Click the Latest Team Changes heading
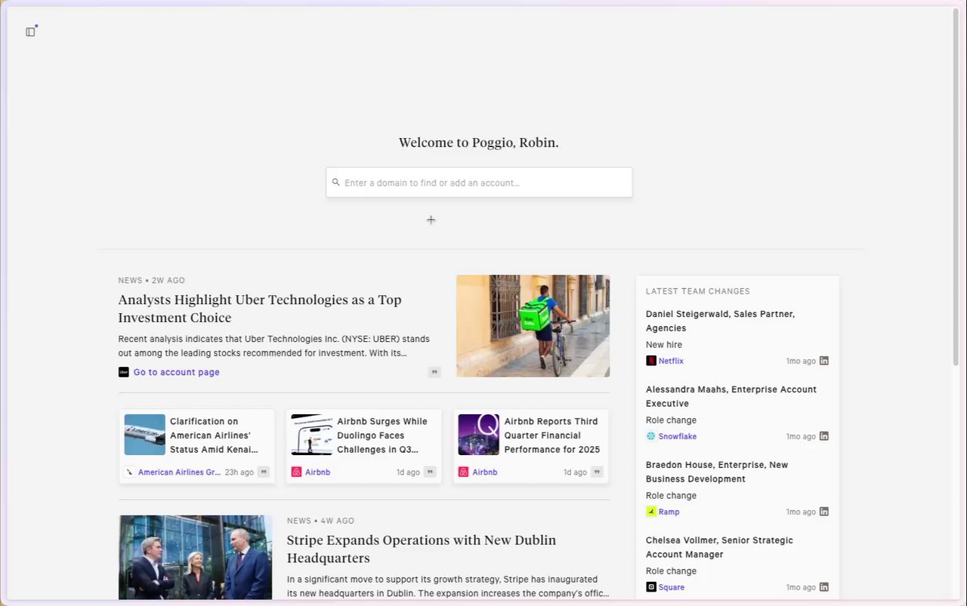Image resolution: width=967 pixels, height=606 pixels. (698, 291)
